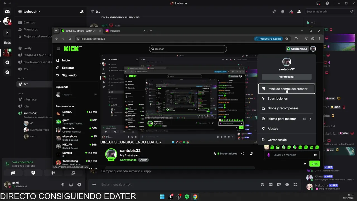Bookmark page with star icon

click(x=287, y=39)
